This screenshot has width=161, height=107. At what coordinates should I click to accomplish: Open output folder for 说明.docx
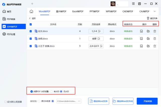(x=148, y=39)
